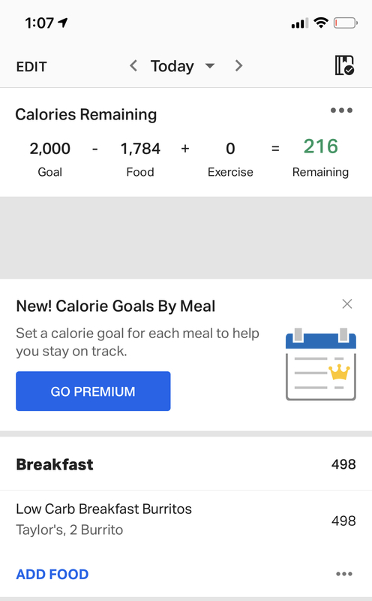Open Breakfast section three-dot options
This screenshot has width=372, height=601.
coord(344,574)
